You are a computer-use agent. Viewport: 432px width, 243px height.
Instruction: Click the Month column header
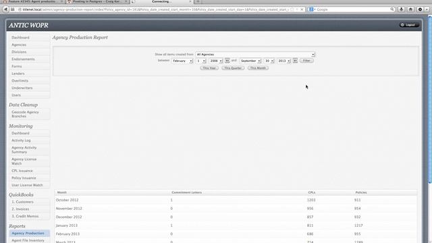click(61, 192)
